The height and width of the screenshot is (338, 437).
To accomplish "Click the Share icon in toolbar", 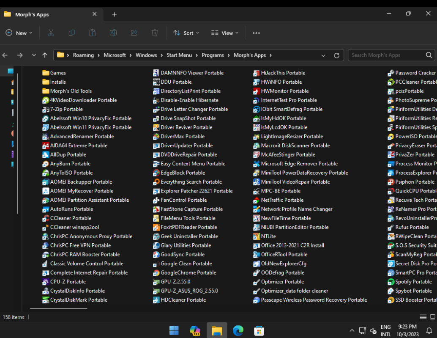I will coord(134,33).
